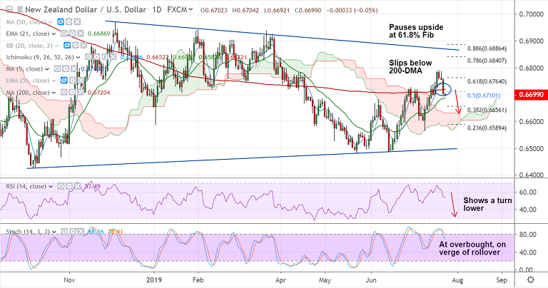The image size is (548, 288).
Task: Select the 'Slips below 200-DMA' annotation
Action: (411, 67)
